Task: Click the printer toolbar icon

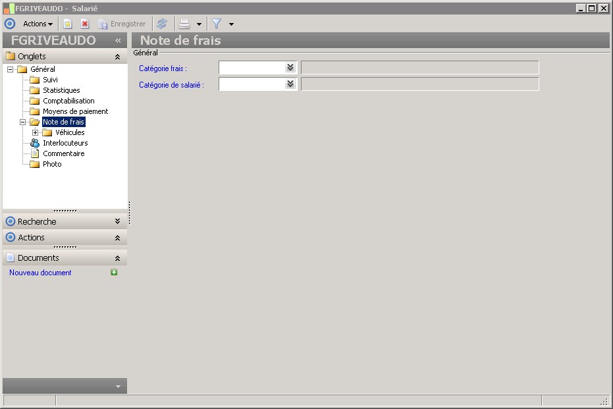Action: coord(184,24)
